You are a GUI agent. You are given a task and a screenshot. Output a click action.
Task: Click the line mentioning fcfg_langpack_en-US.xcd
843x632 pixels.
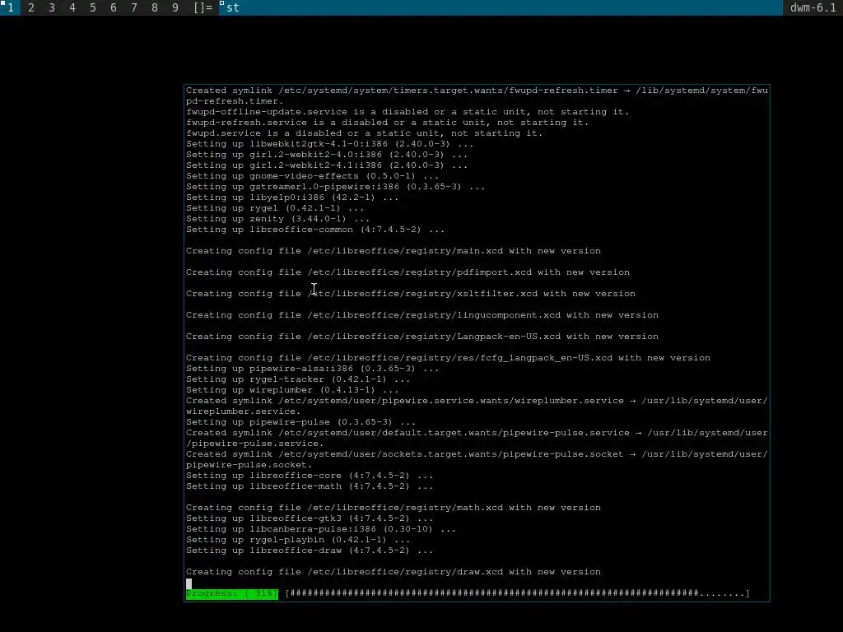(x=448, y=358)
